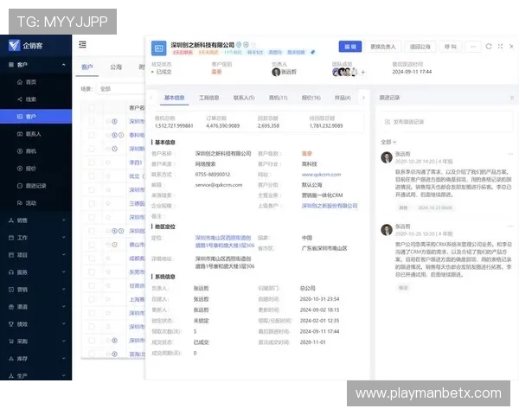
Task: Open the www.qxkcrm.com website link
Action: point(321,175)
